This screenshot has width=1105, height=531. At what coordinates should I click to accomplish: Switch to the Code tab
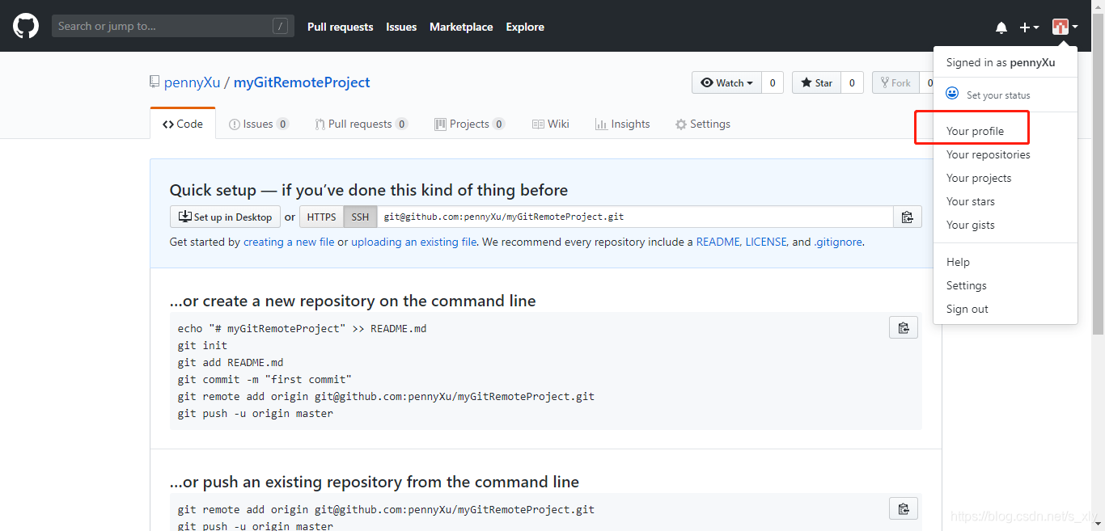click(183, 124)
